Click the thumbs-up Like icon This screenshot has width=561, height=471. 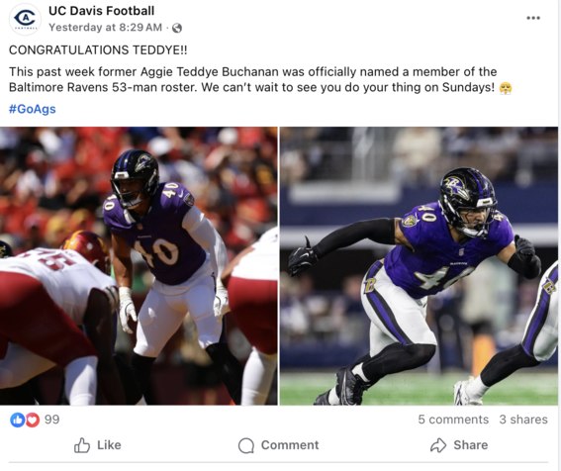82,445
